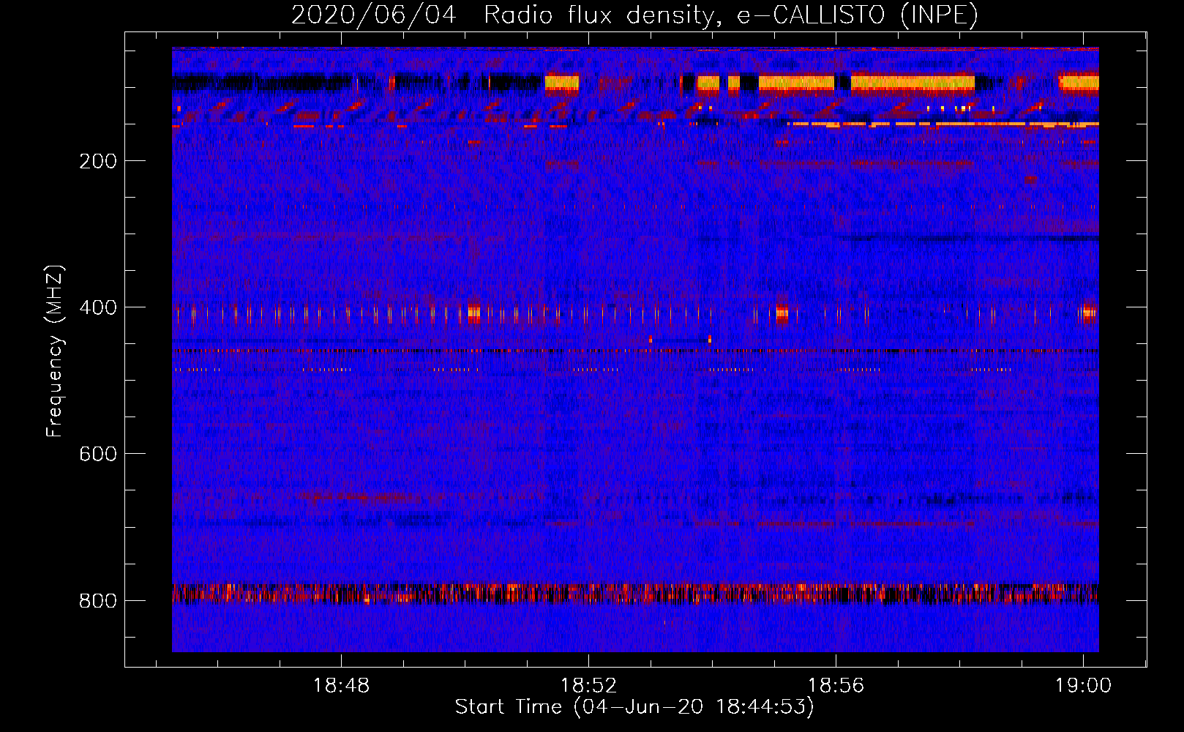Click the '18:56' time axis label

(836, 686)
